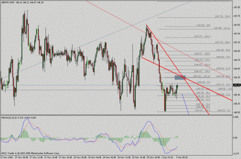Click the 0.00 MACD scale value
This screenshot has height=159, width=241.
(x=235, y=138)
